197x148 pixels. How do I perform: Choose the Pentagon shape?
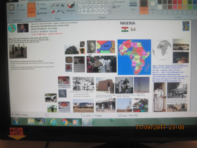click(88, 7)
